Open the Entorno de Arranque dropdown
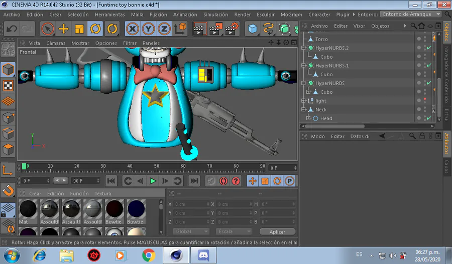Viewport: 452px width, 264px height. click(411, 14)
